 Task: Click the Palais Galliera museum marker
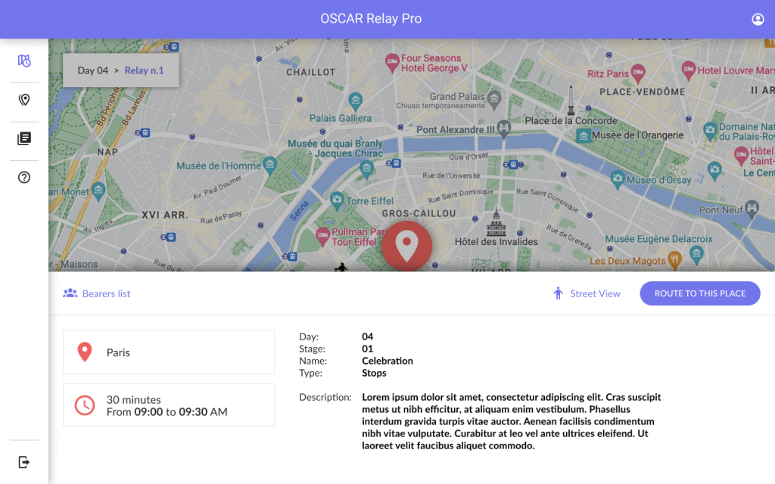point(356,101)
